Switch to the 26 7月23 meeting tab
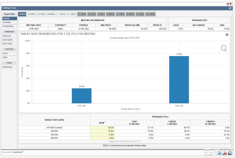235x158 pixels. [x=41, y=14]
